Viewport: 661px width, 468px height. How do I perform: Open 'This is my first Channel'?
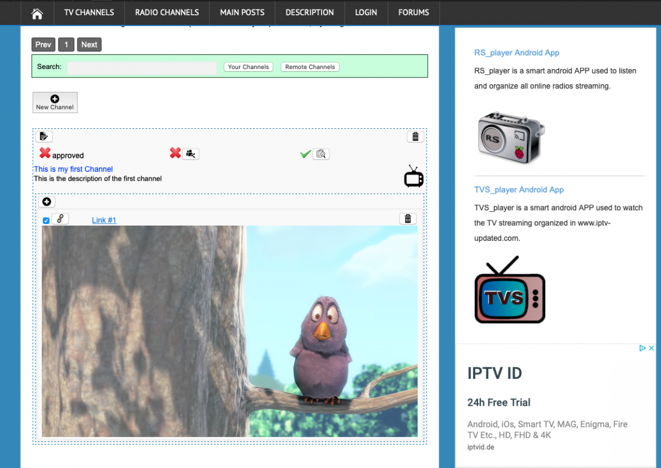click(x=73, y=168)
